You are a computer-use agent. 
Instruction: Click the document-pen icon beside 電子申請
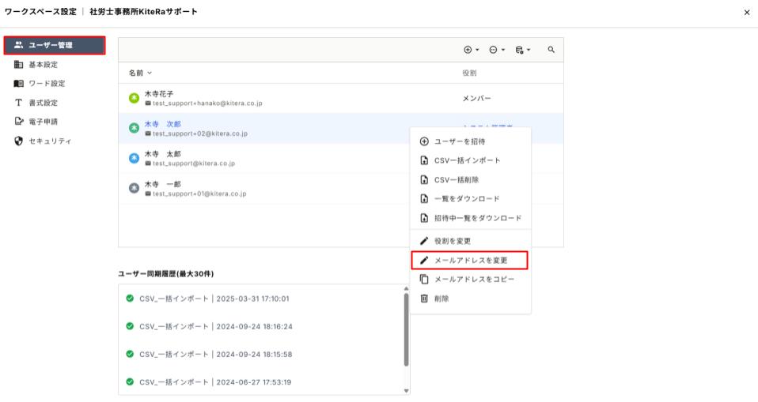coord(18,122)
